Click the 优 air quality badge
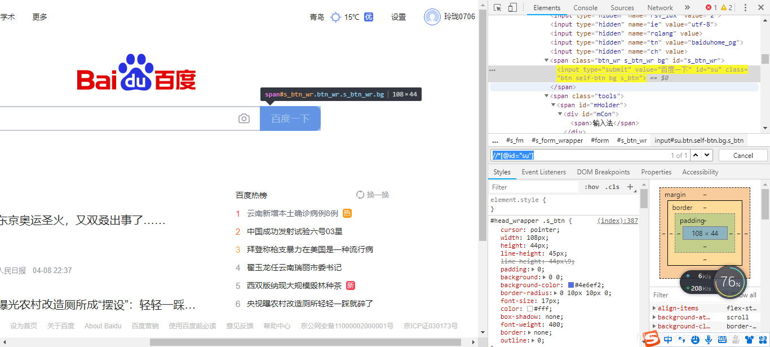 point(369,17)
